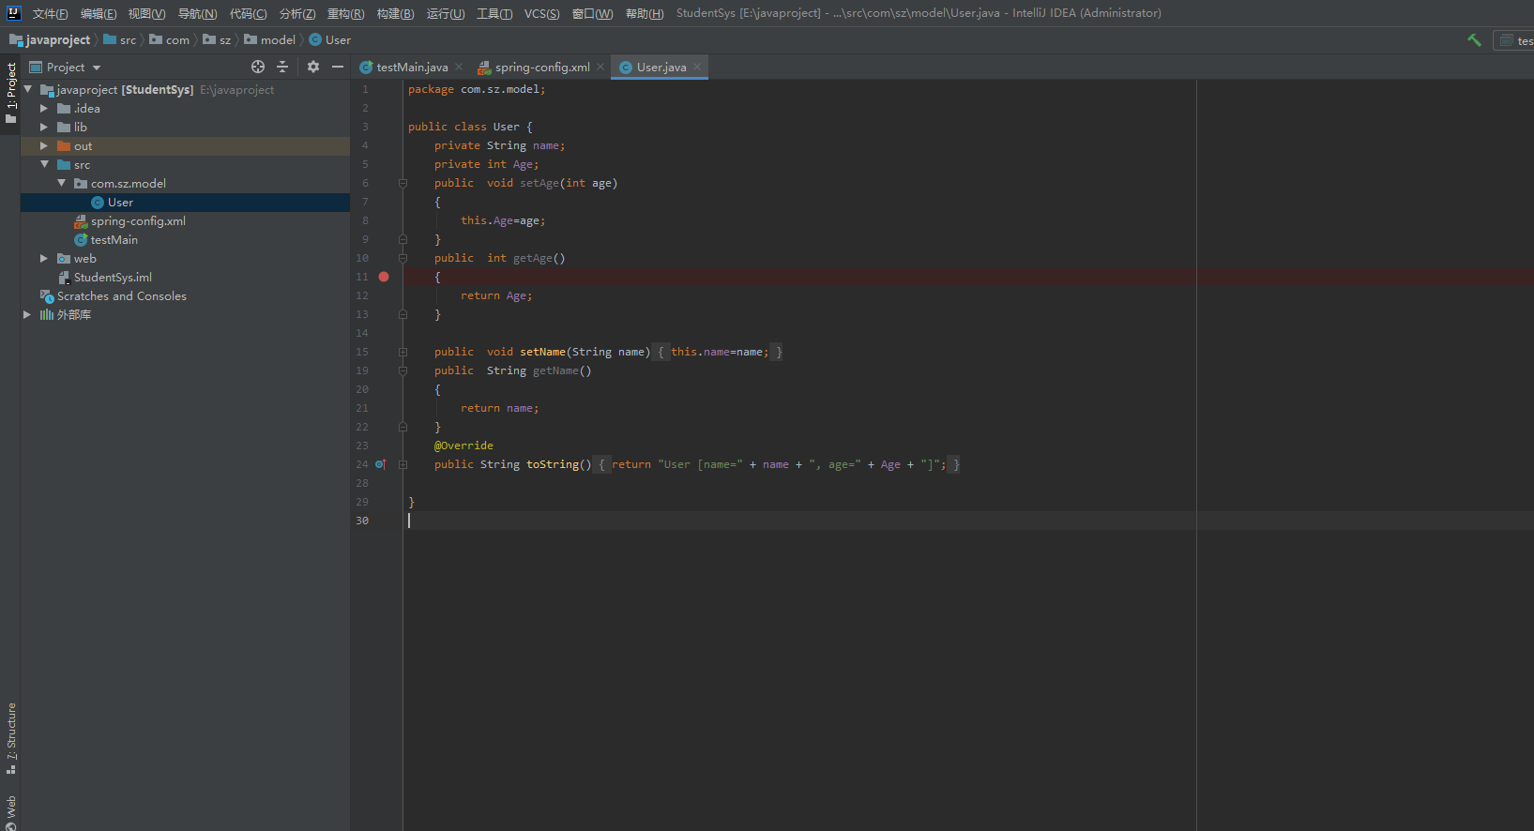This screenshot has width=1534, height=831.
Task: Click the locate/scroll-from-source target icon
Action: [258, 67]
